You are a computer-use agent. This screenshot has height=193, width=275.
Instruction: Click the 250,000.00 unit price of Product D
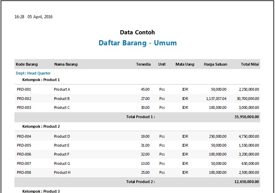click(x=218, y=136)
